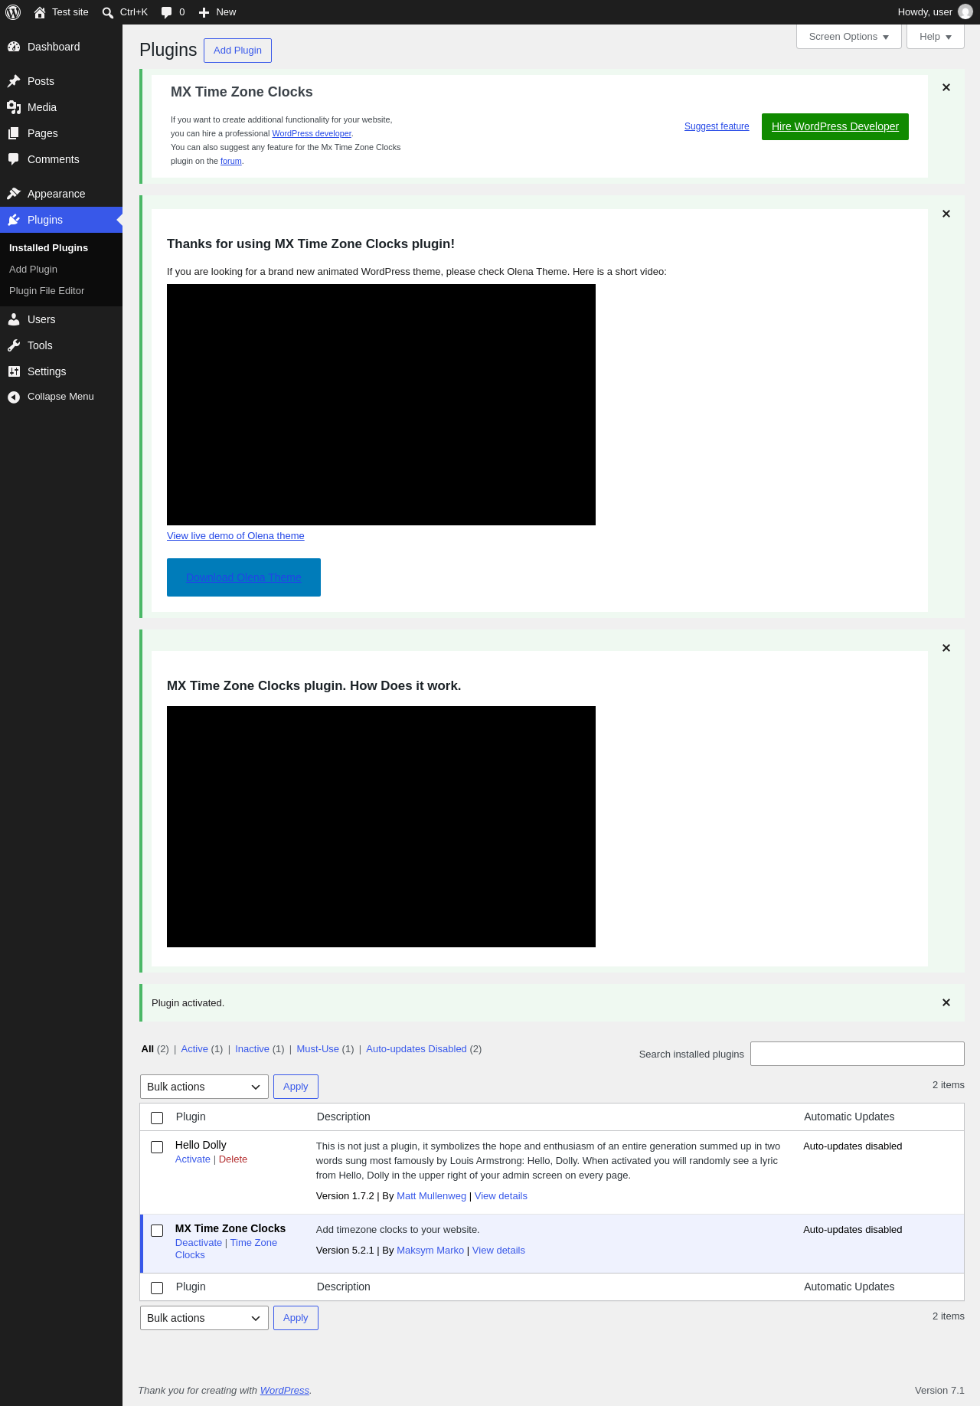Open the forum link in notice
Viewport: 980px width, 1406px height.
(231, 161)
